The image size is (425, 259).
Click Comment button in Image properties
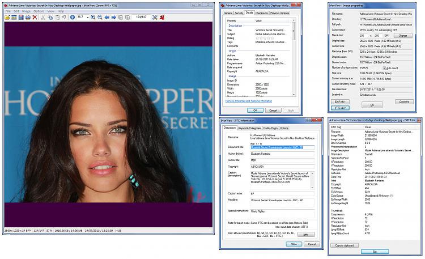404,101
